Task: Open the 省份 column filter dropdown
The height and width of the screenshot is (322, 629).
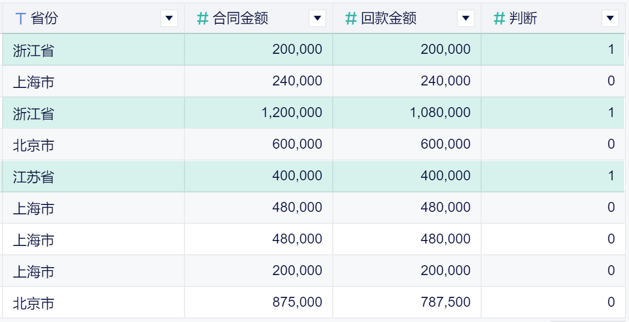Action: point(169,19)
